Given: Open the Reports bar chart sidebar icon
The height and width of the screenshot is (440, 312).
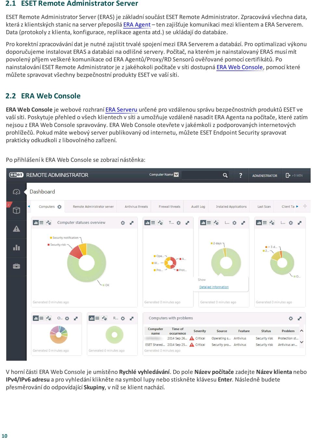Looking at the screenshot, I should [16, 248].
